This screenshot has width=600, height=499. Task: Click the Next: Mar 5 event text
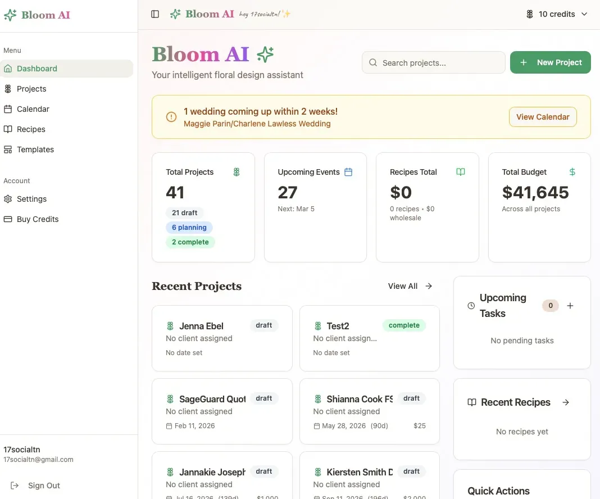[x=296, y=209]
